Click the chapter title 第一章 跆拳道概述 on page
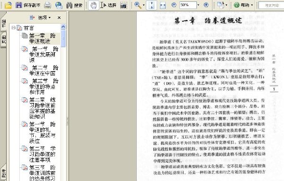The image size is (284, 181). pos(208,21)
